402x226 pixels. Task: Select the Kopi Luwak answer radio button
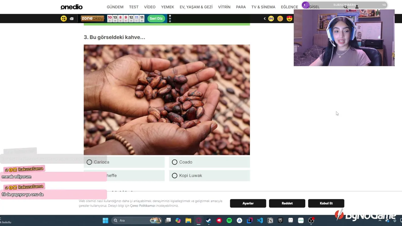[175, 175]
